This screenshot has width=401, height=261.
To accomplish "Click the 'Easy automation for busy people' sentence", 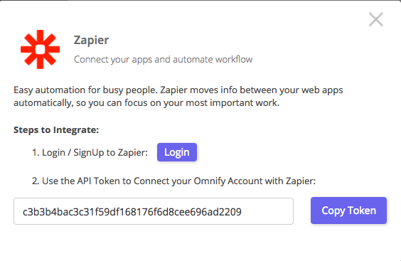I will click(x=86, y=90).
